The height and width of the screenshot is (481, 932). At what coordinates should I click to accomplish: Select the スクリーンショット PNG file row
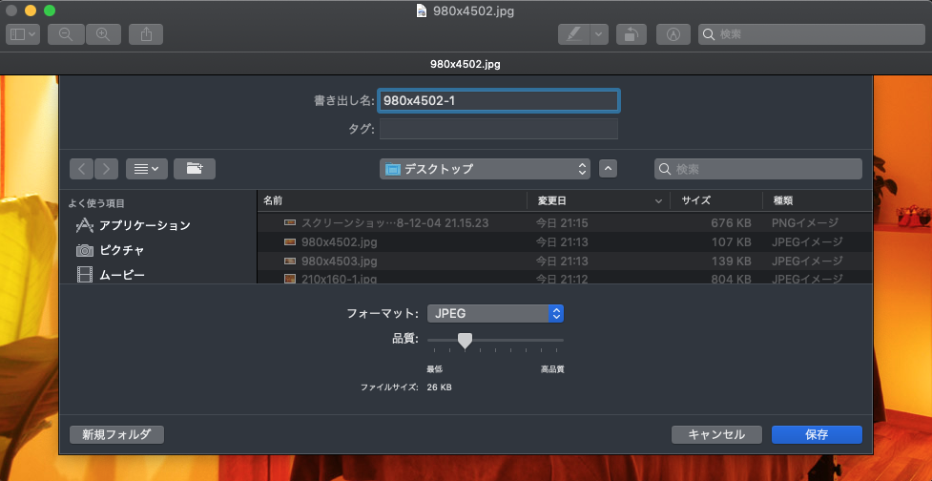(x=565, y=223)
